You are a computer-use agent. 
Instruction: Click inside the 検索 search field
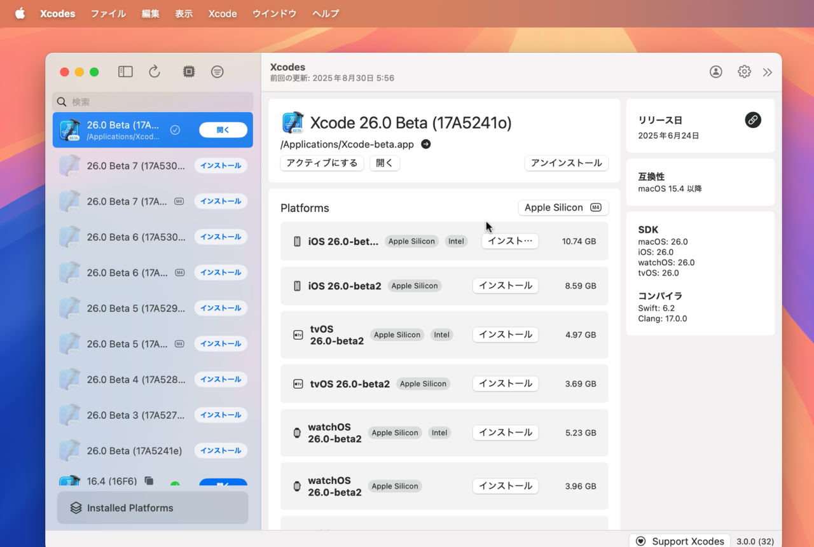(153, 102)
